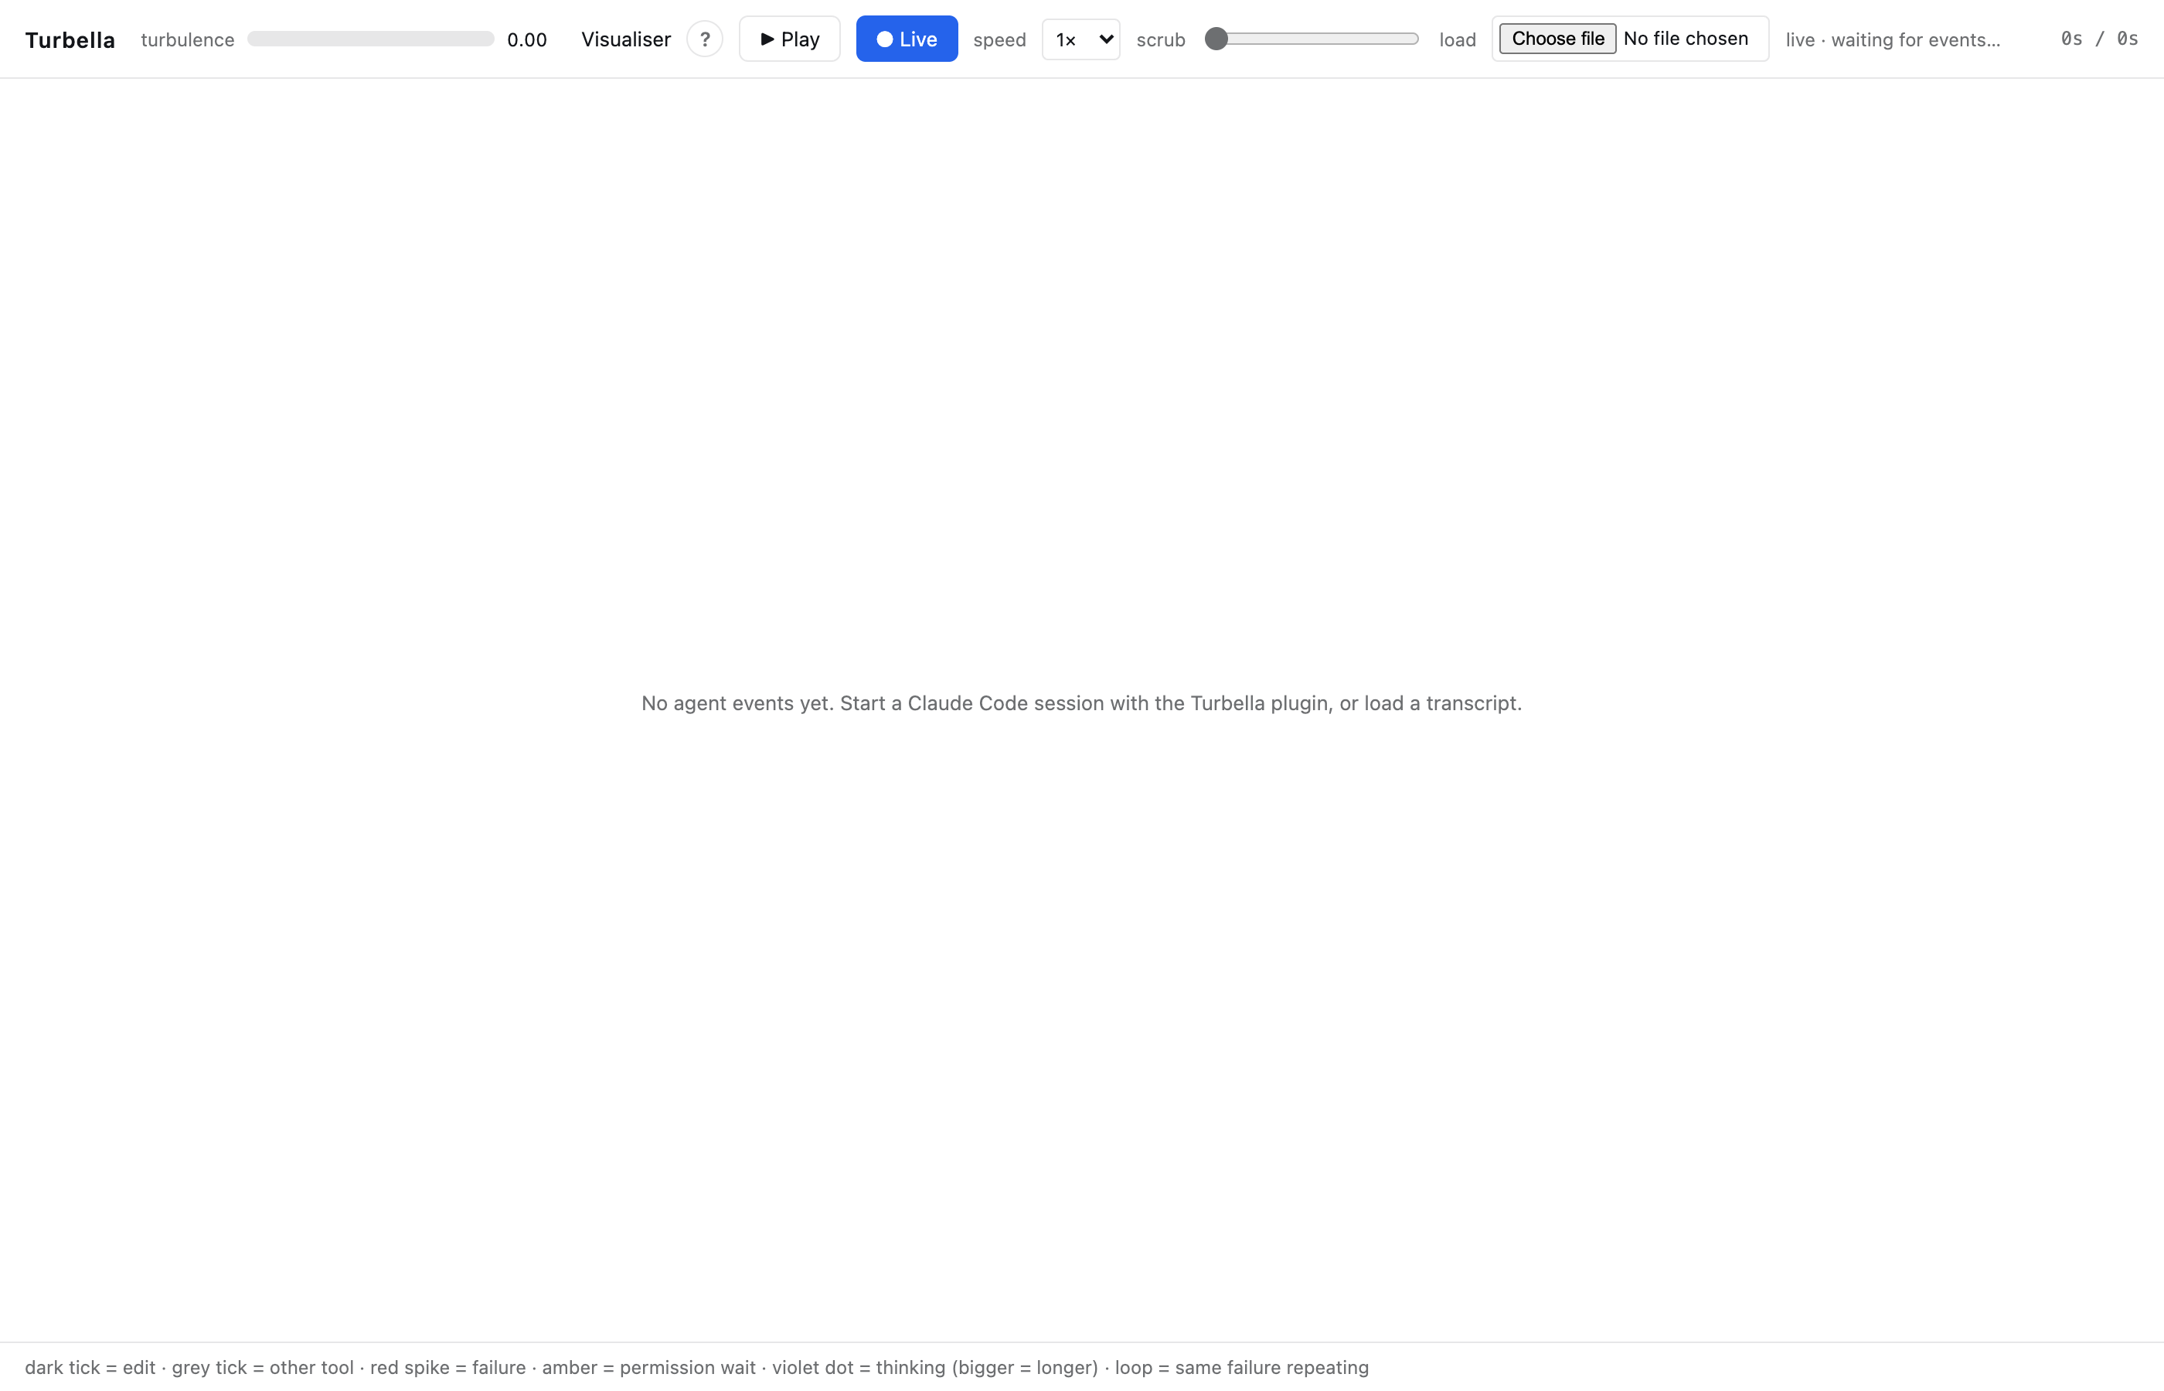Click the 'No agent events yet' message
Viewport: 2164px width, 1391px height.
point(1082,704)
